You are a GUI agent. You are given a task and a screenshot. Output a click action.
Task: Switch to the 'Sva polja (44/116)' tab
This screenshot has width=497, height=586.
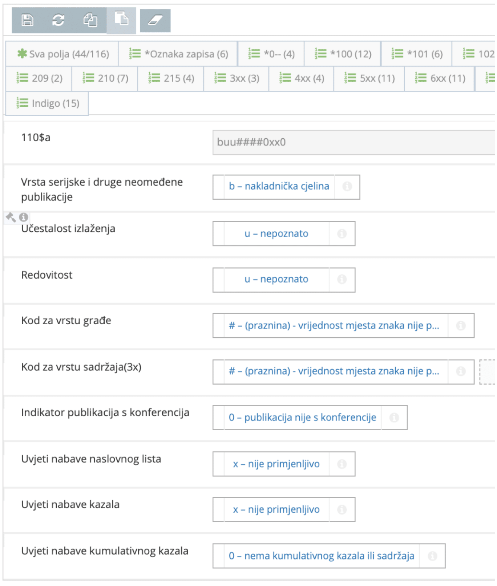61,53
